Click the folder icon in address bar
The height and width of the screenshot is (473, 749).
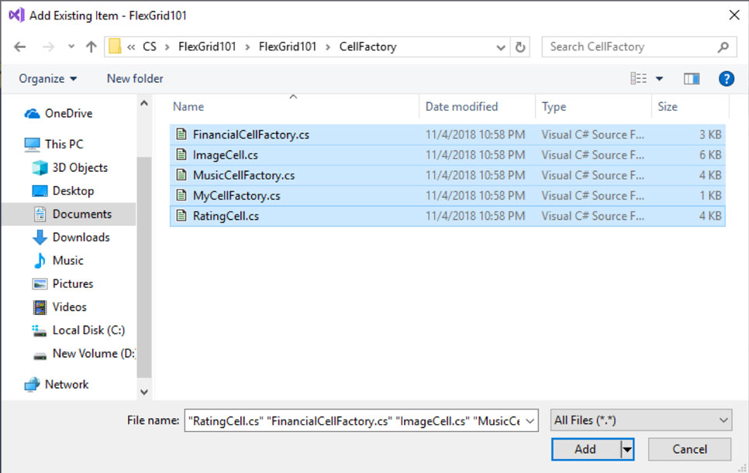click(x=115, y=46)
